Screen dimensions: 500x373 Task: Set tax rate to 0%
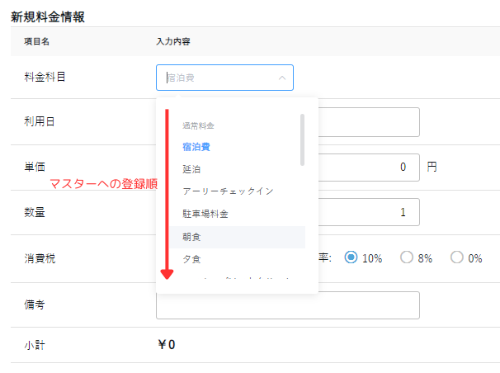pos(456,257)
